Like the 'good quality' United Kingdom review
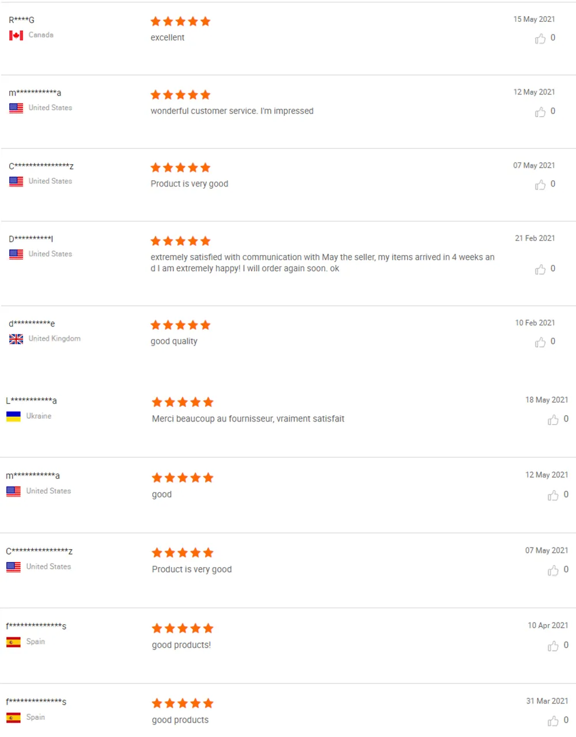Screen dimensions: 576x737 (x=540, y=342)
